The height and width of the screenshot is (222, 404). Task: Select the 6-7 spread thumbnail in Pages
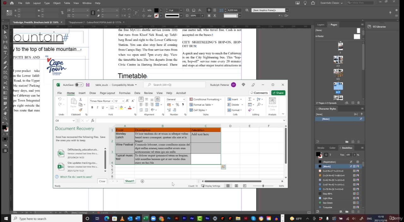click(x=338, y=86)
